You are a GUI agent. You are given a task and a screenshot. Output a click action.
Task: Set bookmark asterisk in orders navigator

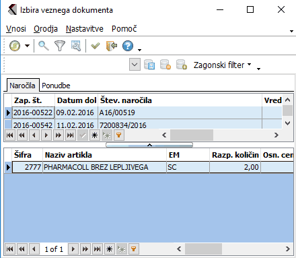pos(95,135)
